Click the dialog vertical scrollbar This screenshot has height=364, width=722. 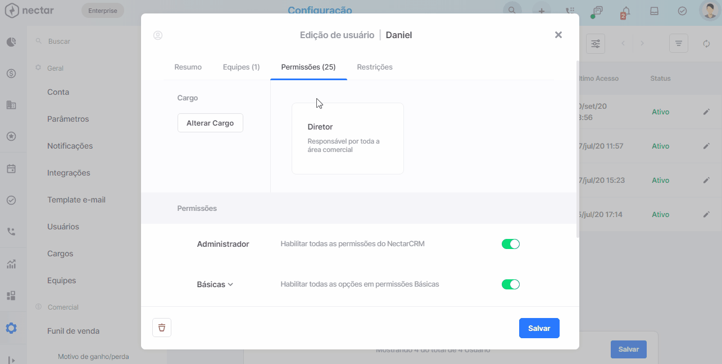point(577,149)
